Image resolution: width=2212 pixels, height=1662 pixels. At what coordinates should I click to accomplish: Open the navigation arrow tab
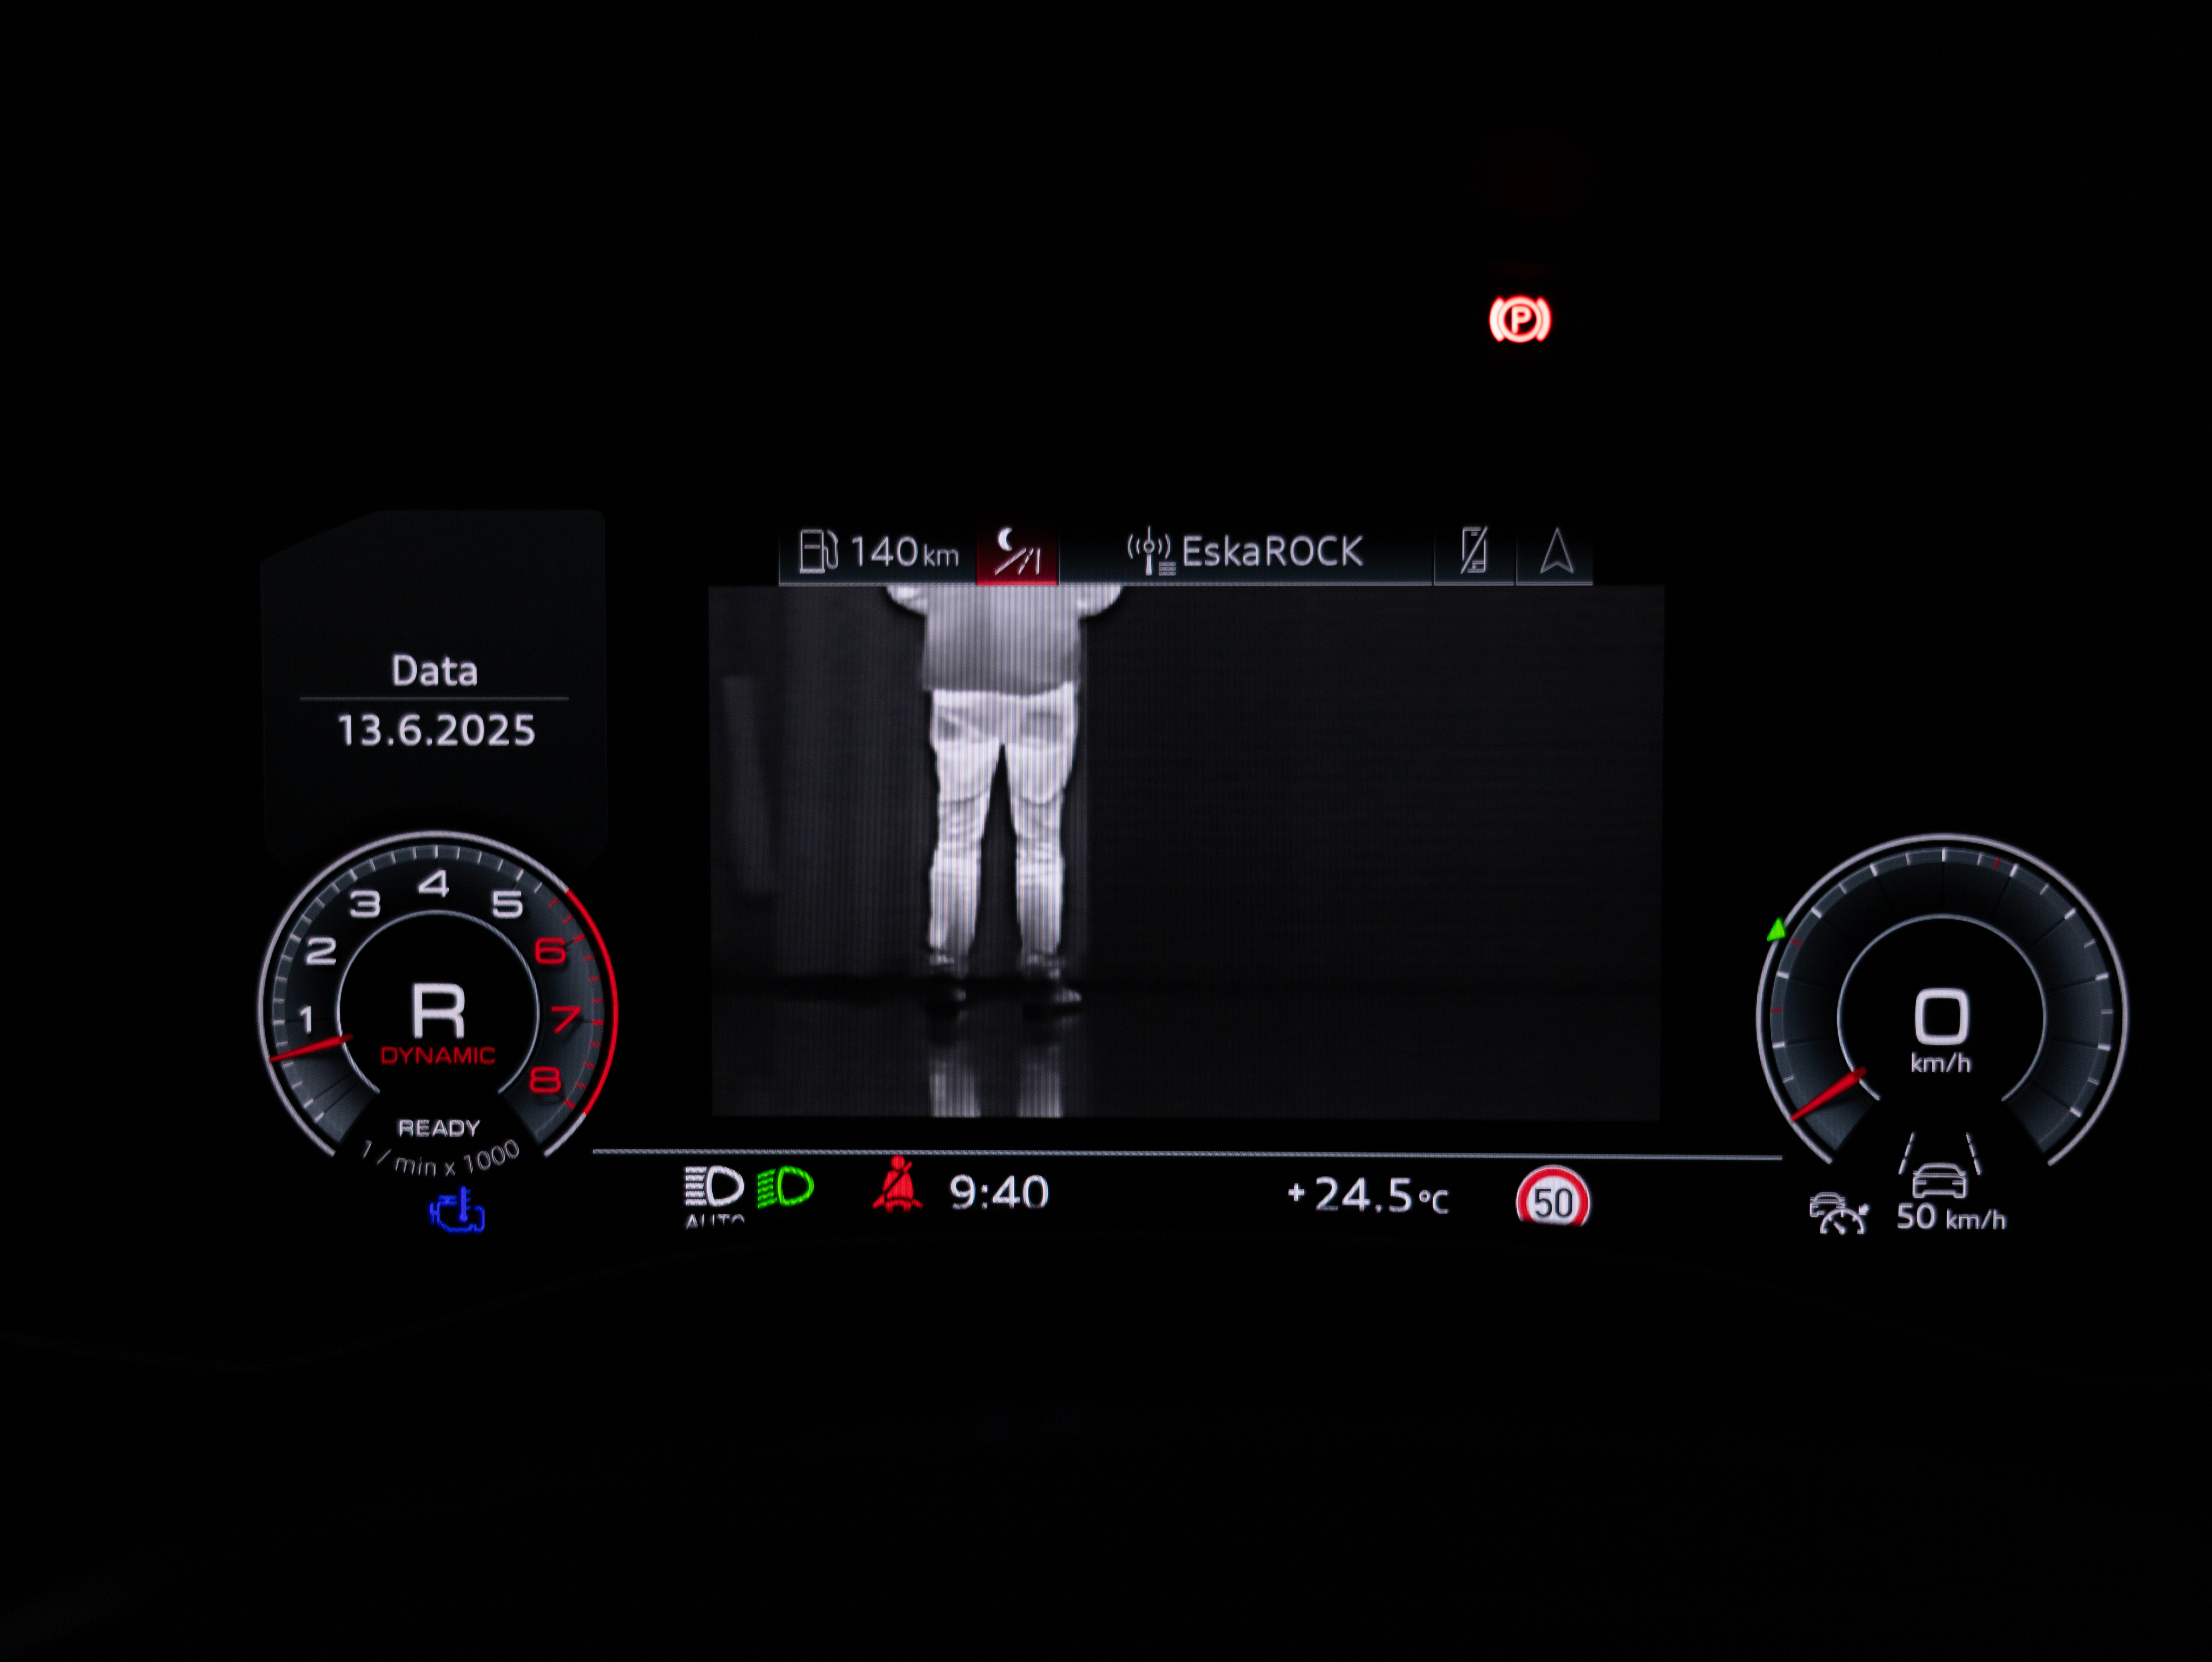tap(1555, 553)
